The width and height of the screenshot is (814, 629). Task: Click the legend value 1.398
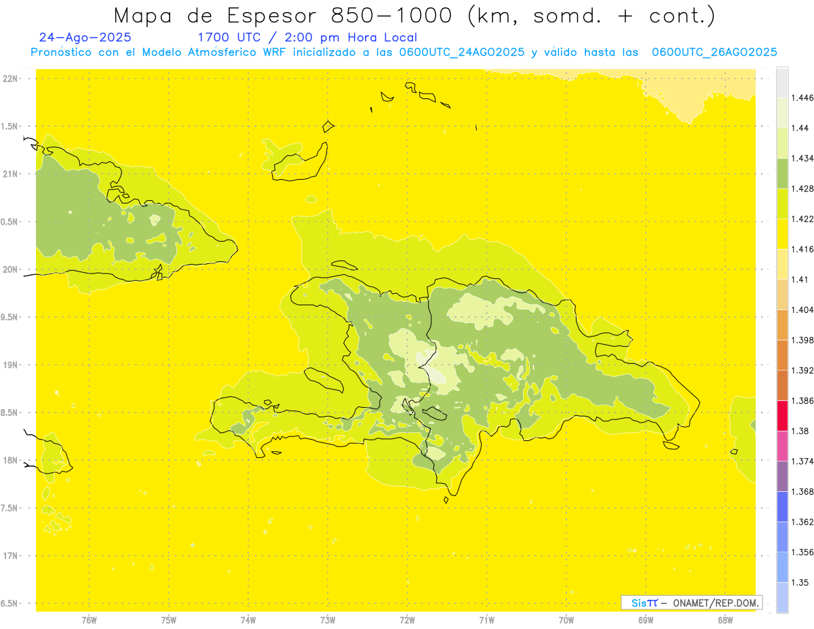click(802, 340)
